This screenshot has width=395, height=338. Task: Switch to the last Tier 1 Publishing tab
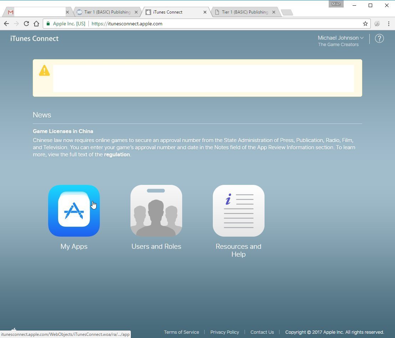(245, 12)
